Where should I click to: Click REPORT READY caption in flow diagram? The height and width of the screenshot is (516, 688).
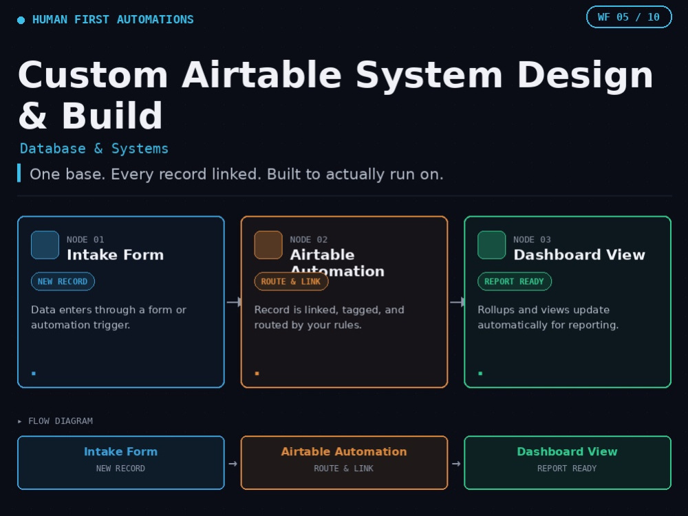[568, 469]
